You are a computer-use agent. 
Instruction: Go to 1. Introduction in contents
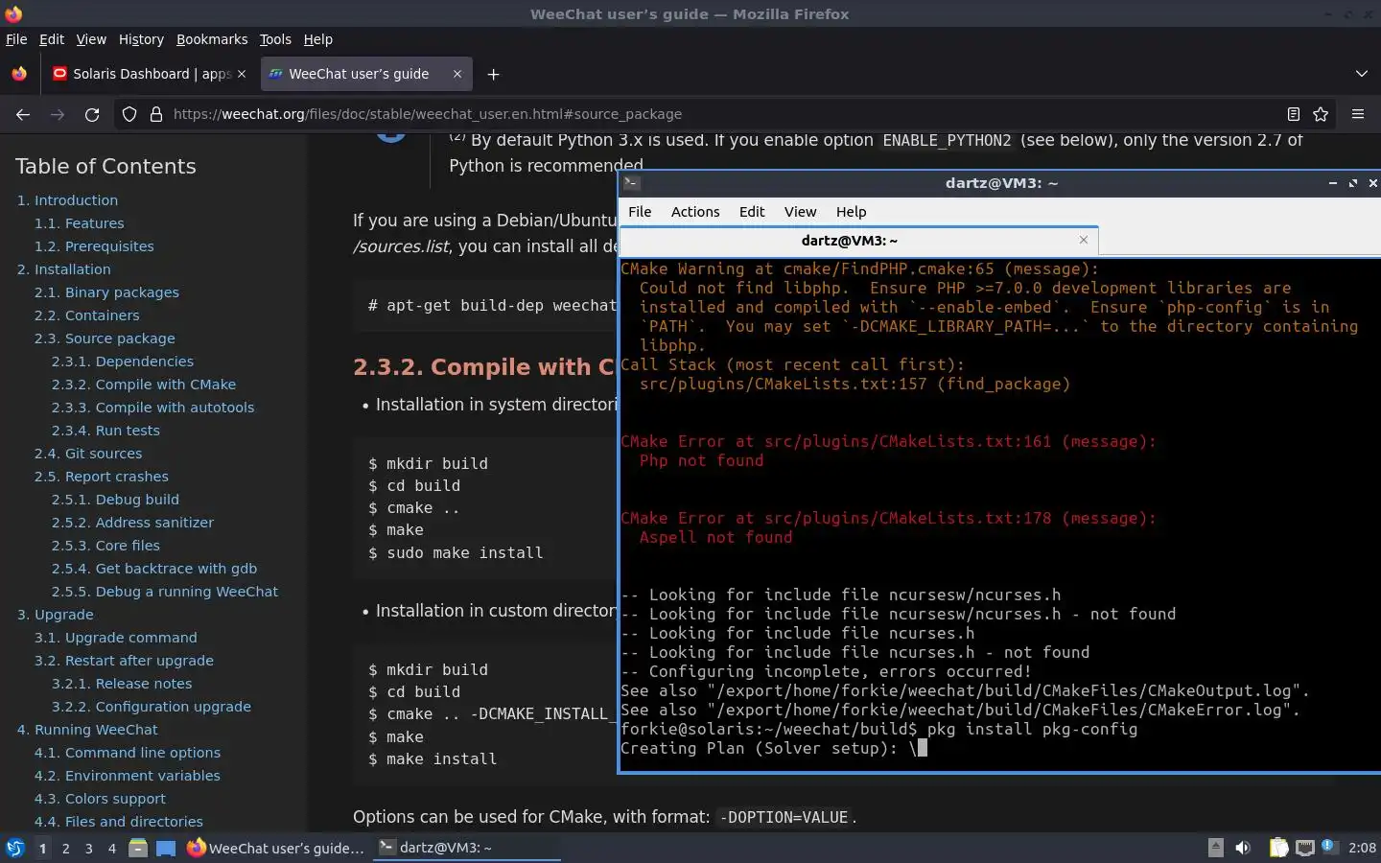tap(67, 200)
